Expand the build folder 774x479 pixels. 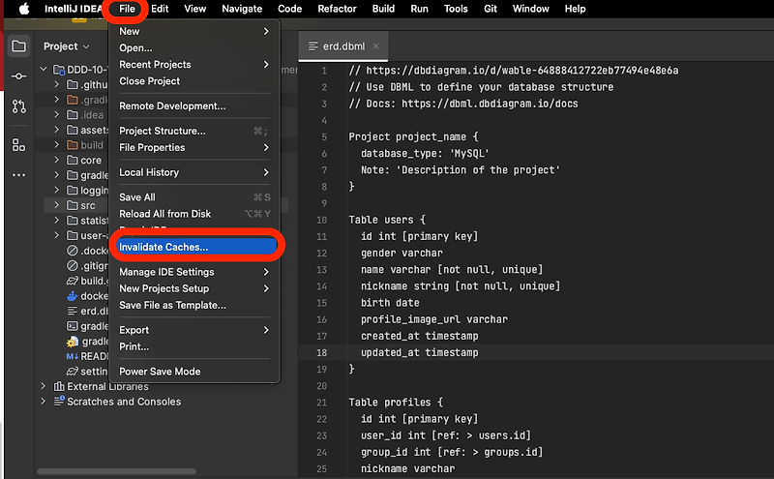pos(57,145)
